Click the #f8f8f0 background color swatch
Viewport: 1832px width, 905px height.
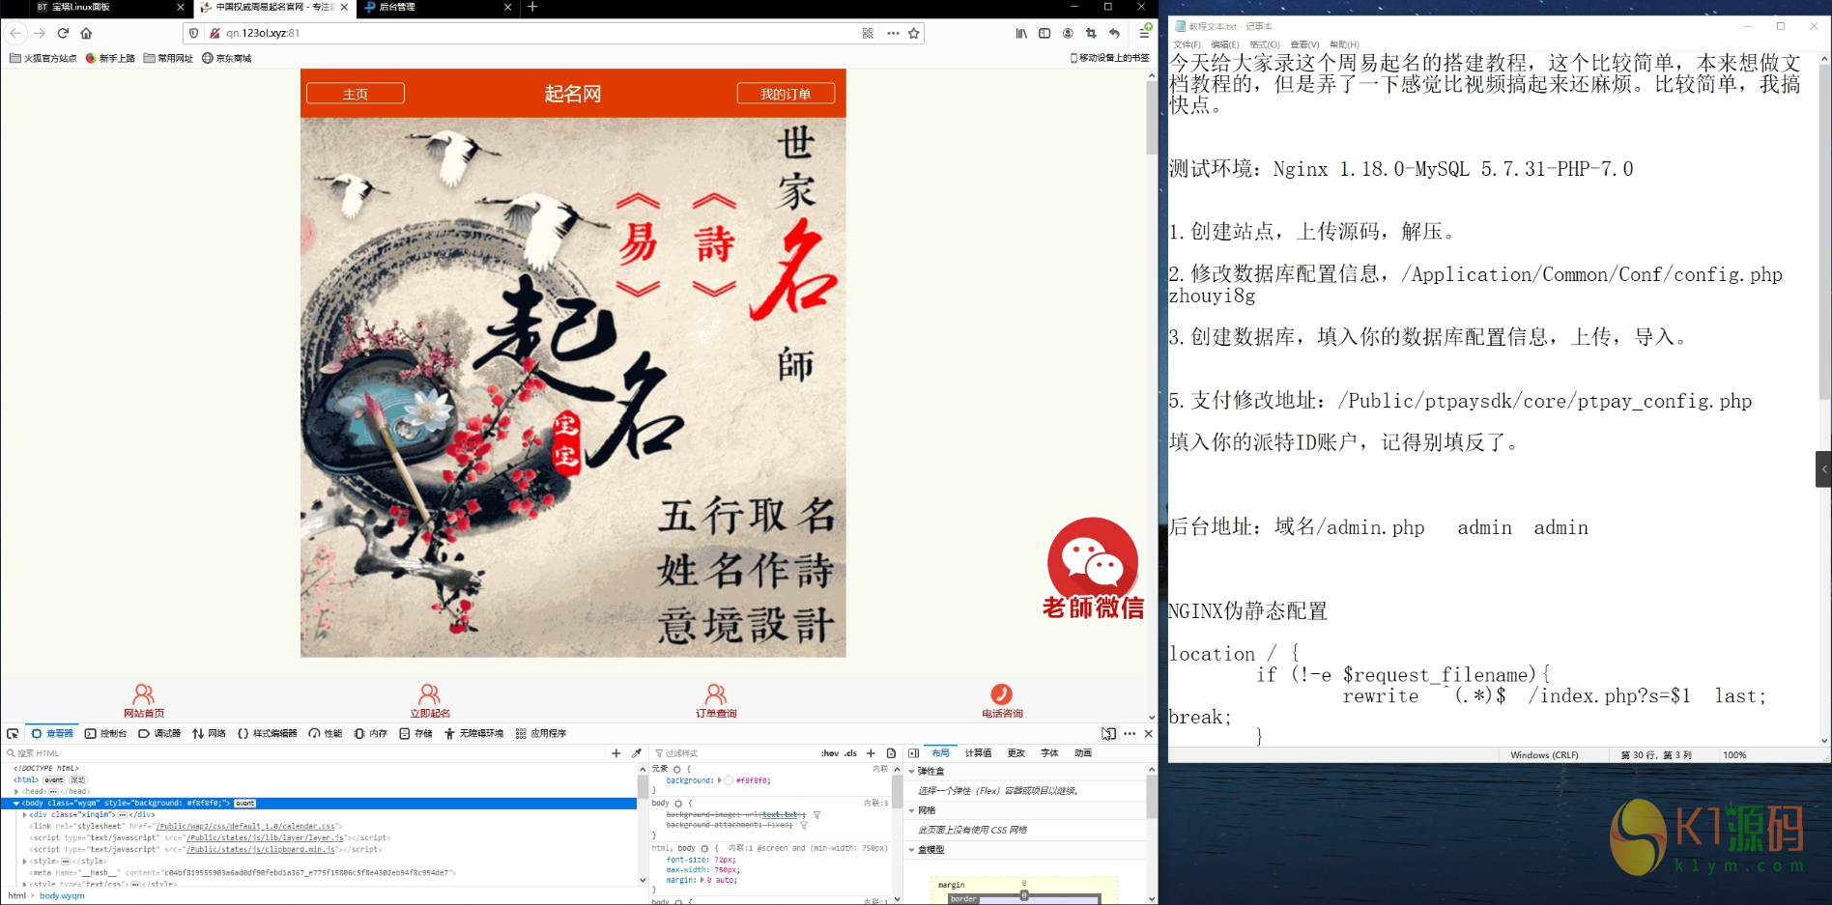729,780
